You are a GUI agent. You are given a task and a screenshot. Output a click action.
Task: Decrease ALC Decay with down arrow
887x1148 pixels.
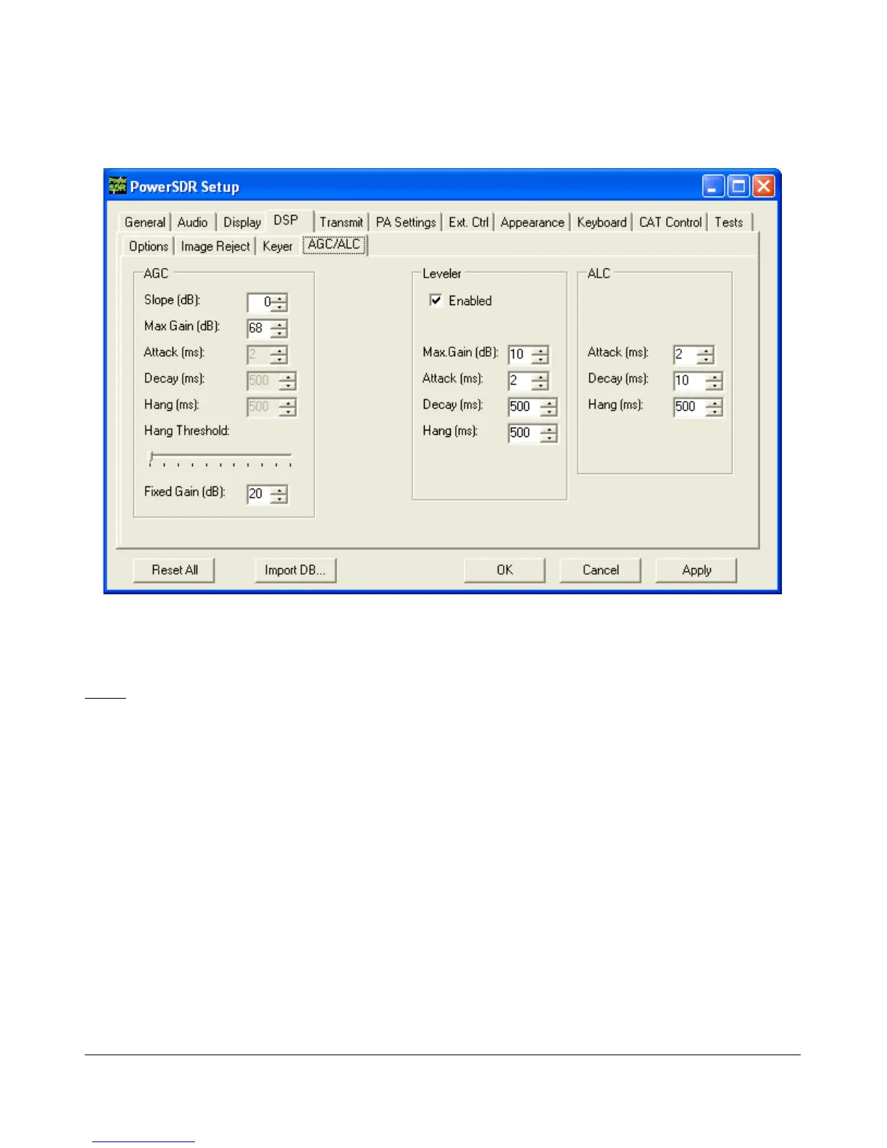715,385
